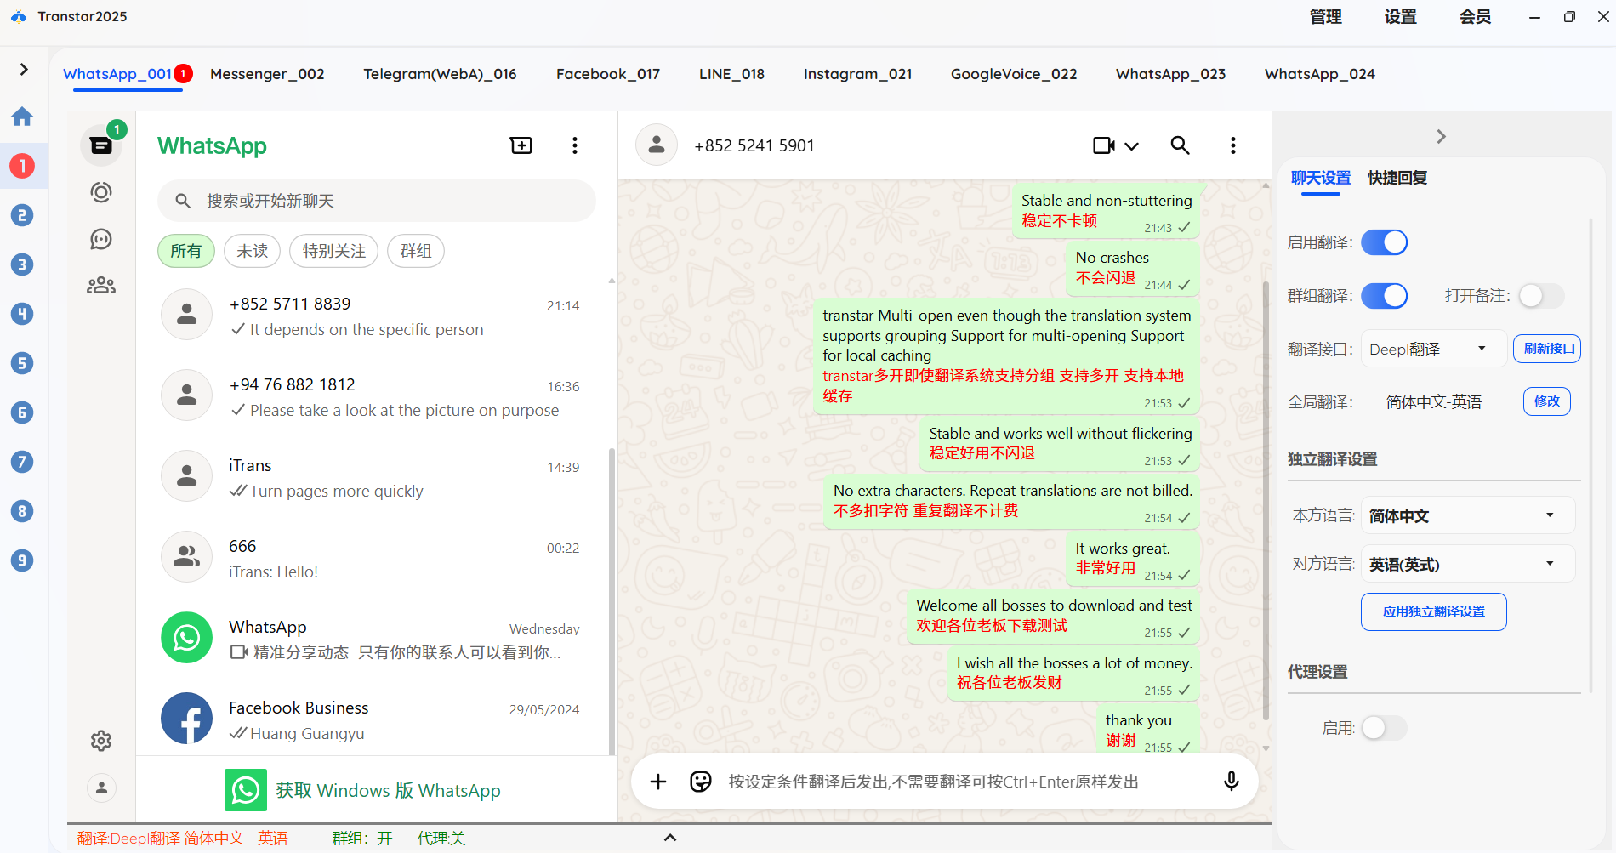This screenshot has width=1616, height=853.
Task: Open the 本方语言 dropdown
Action: [x=1467, y=515]
